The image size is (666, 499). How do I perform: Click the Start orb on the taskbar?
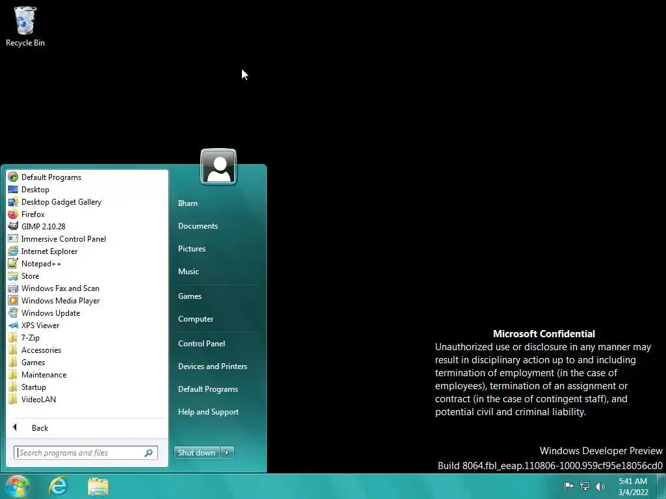tap(17, 486)
